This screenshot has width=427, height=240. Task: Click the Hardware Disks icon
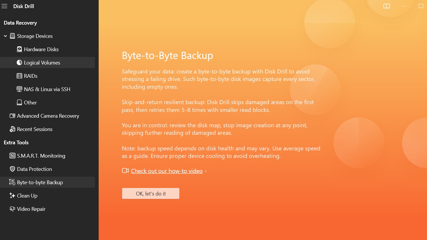pyautogui.click(x=19, y=49)
